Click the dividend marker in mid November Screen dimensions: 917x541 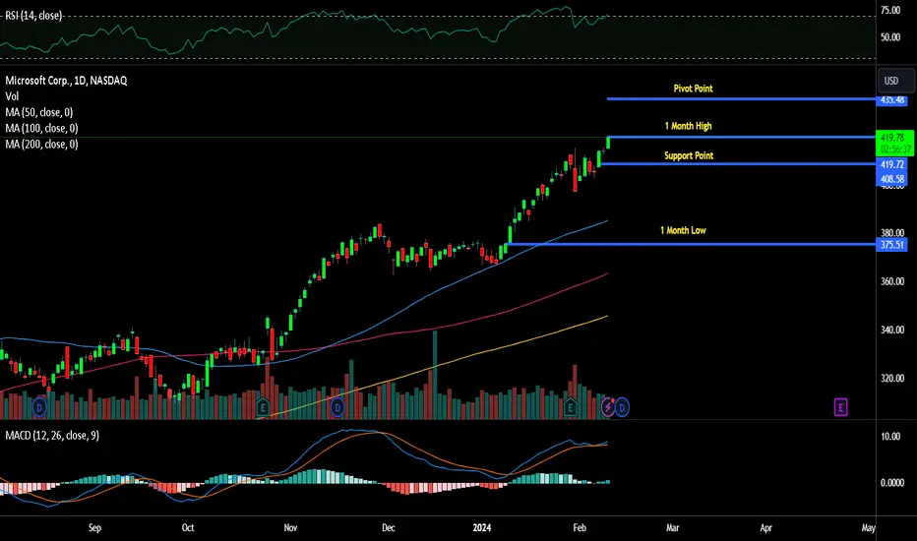(337, 407)
